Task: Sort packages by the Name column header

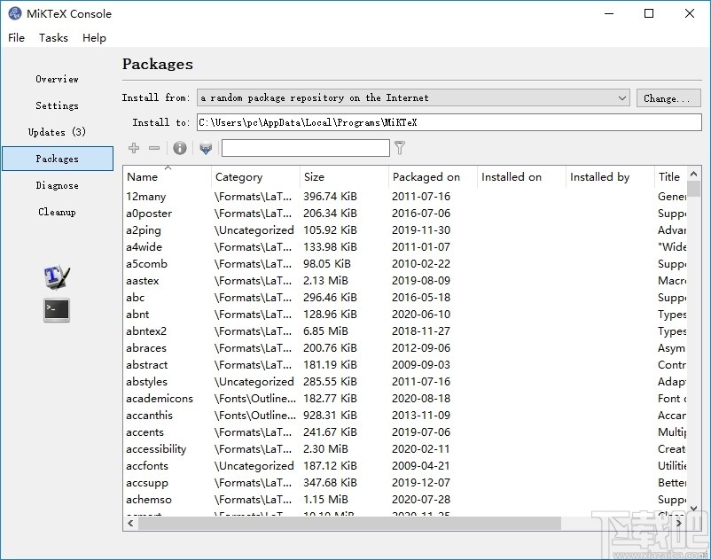Action: (x=167, y=177)
